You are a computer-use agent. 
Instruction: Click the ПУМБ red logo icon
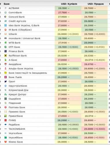[5, 120]
